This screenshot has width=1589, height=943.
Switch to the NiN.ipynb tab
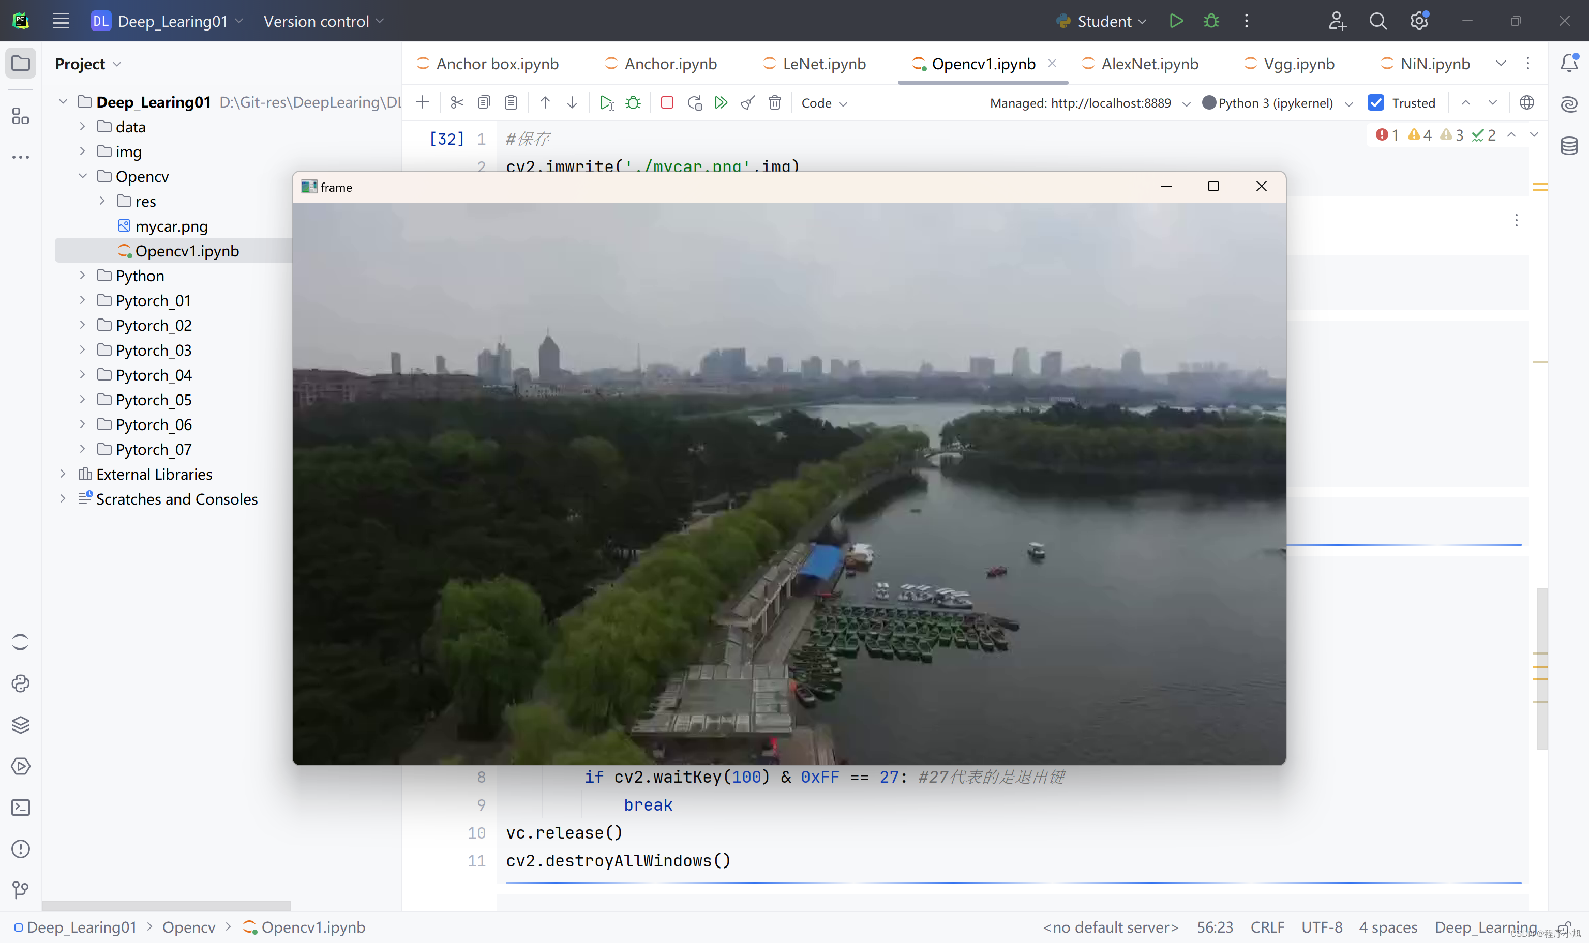pos(1426,64)
